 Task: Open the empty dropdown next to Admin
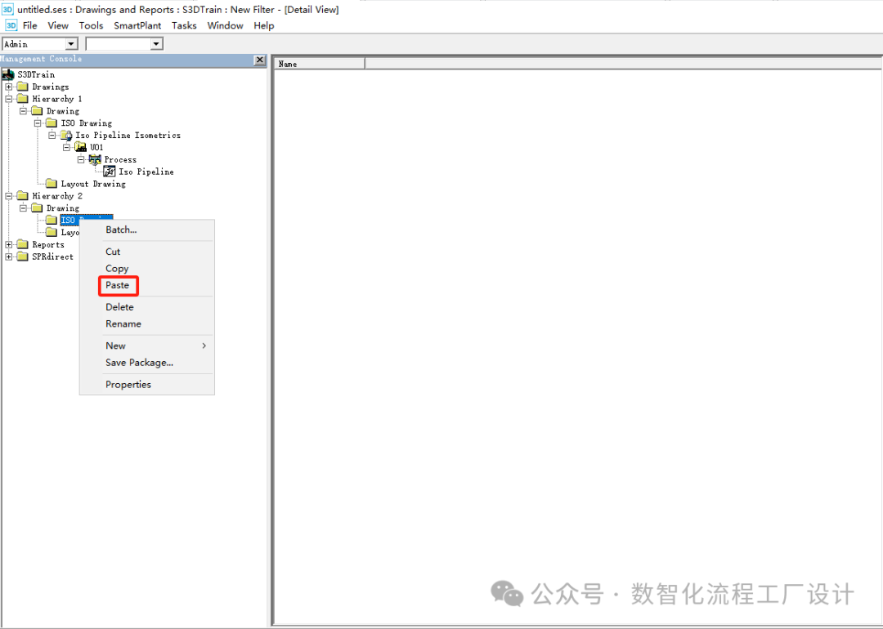pyautogui.click(x=156, y=44)
